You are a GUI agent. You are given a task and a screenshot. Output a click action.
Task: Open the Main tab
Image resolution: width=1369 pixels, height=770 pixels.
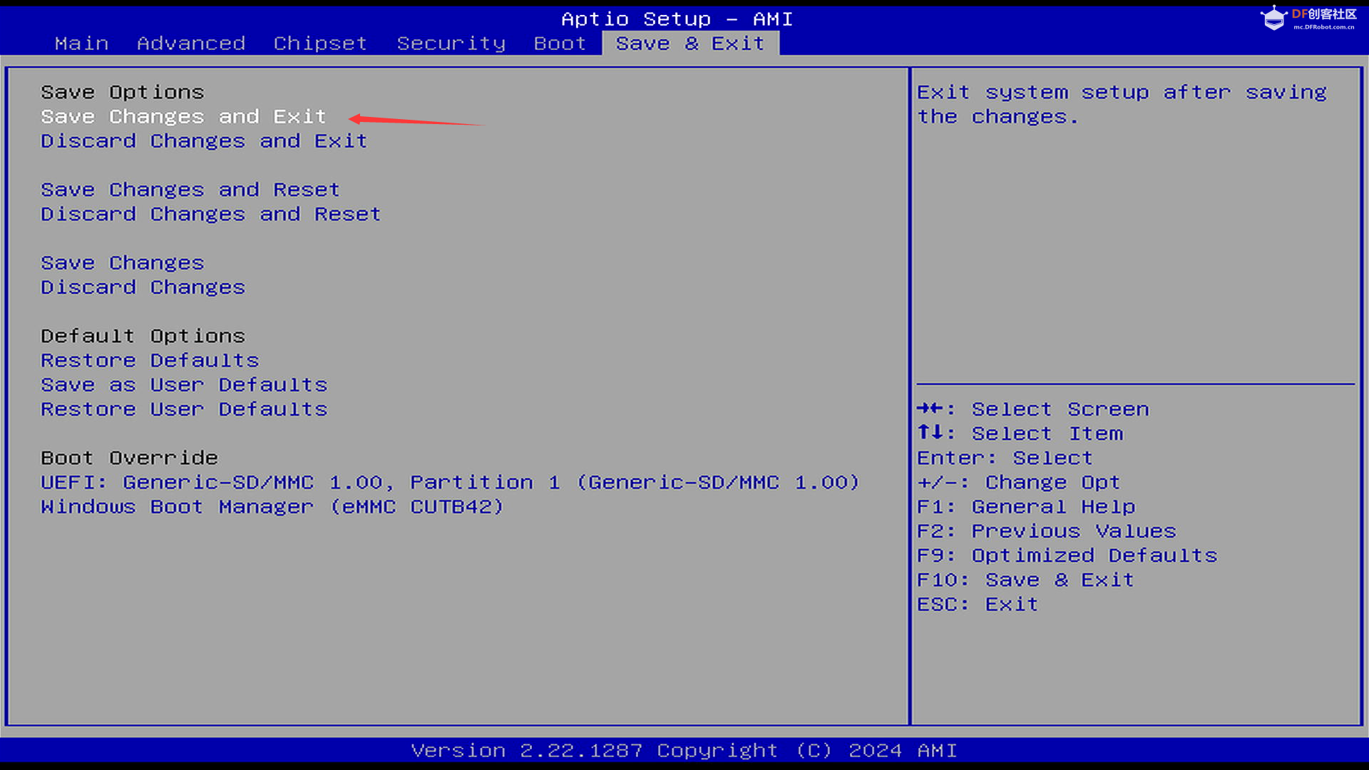(x=82, y=43)
